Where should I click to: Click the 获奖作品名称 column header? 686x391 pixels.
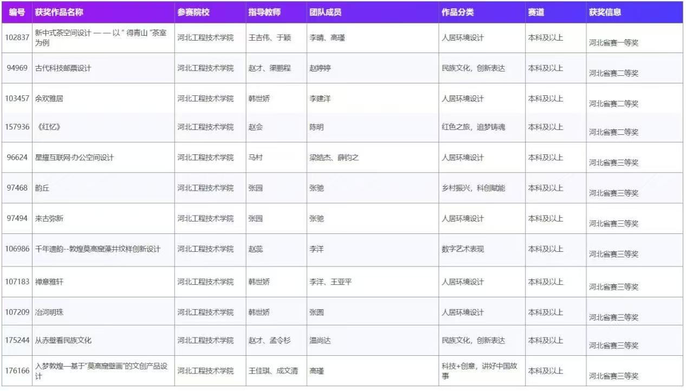point(59,12)
